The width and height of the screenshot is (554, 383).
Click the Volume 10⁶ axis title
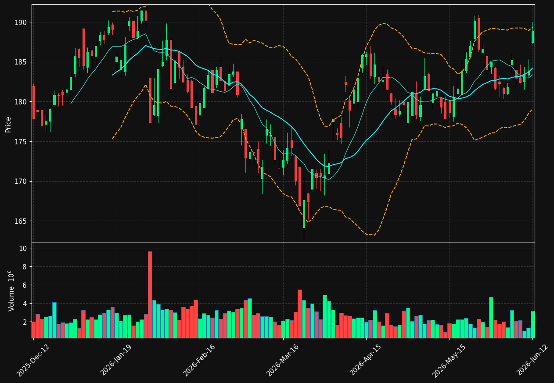point(11,290)
